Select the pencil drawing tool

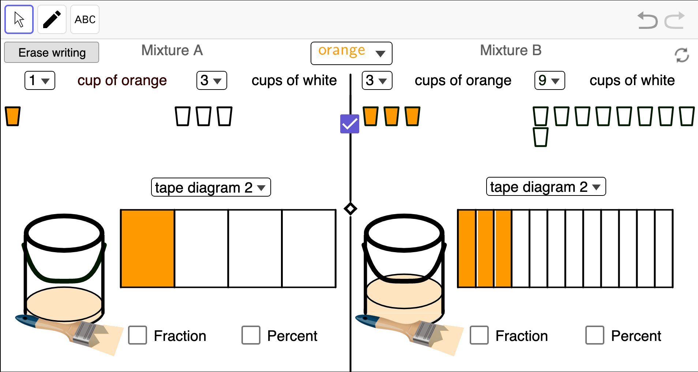52,19
